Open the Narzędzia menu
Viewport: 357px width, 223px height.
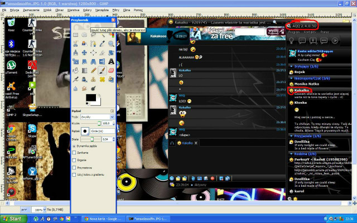[102, 10]
